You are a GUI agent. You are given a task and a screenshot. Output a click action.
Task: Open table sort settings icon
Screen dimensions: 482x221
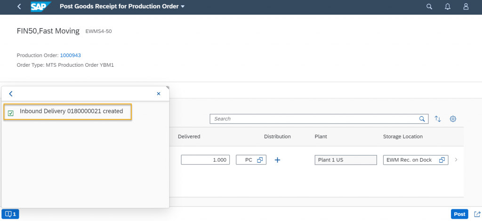click(x=438, y=119)
